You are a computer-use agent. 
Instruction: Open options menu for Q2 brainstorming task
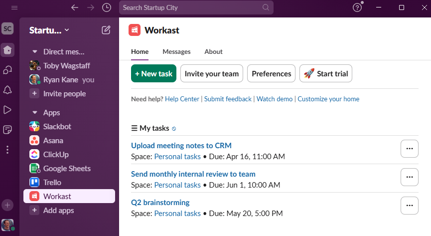(410, 206)
